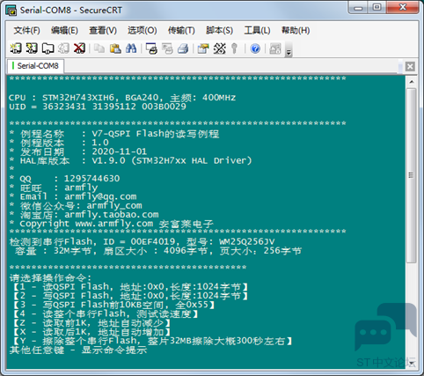Click command 1 读QSPI Flash line
The width and height of the screenshot is (424, 376).
tap(130, 287)
